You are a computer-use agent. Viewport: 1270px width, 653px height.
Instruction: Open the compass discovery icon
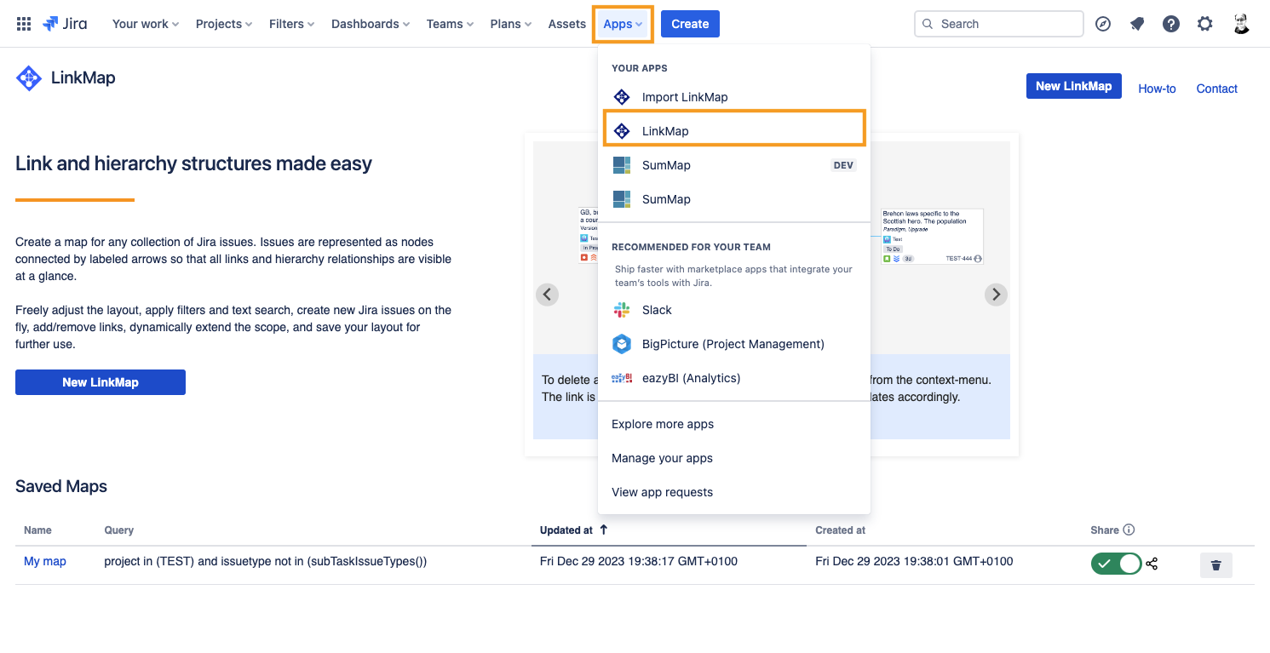[1103, 24]
